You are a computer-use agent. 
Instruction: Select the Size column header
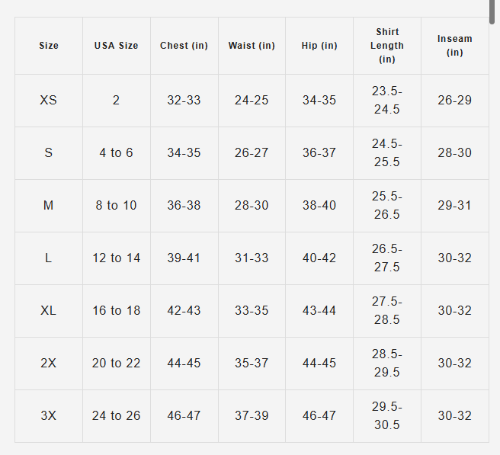click(x=49, y=46)
